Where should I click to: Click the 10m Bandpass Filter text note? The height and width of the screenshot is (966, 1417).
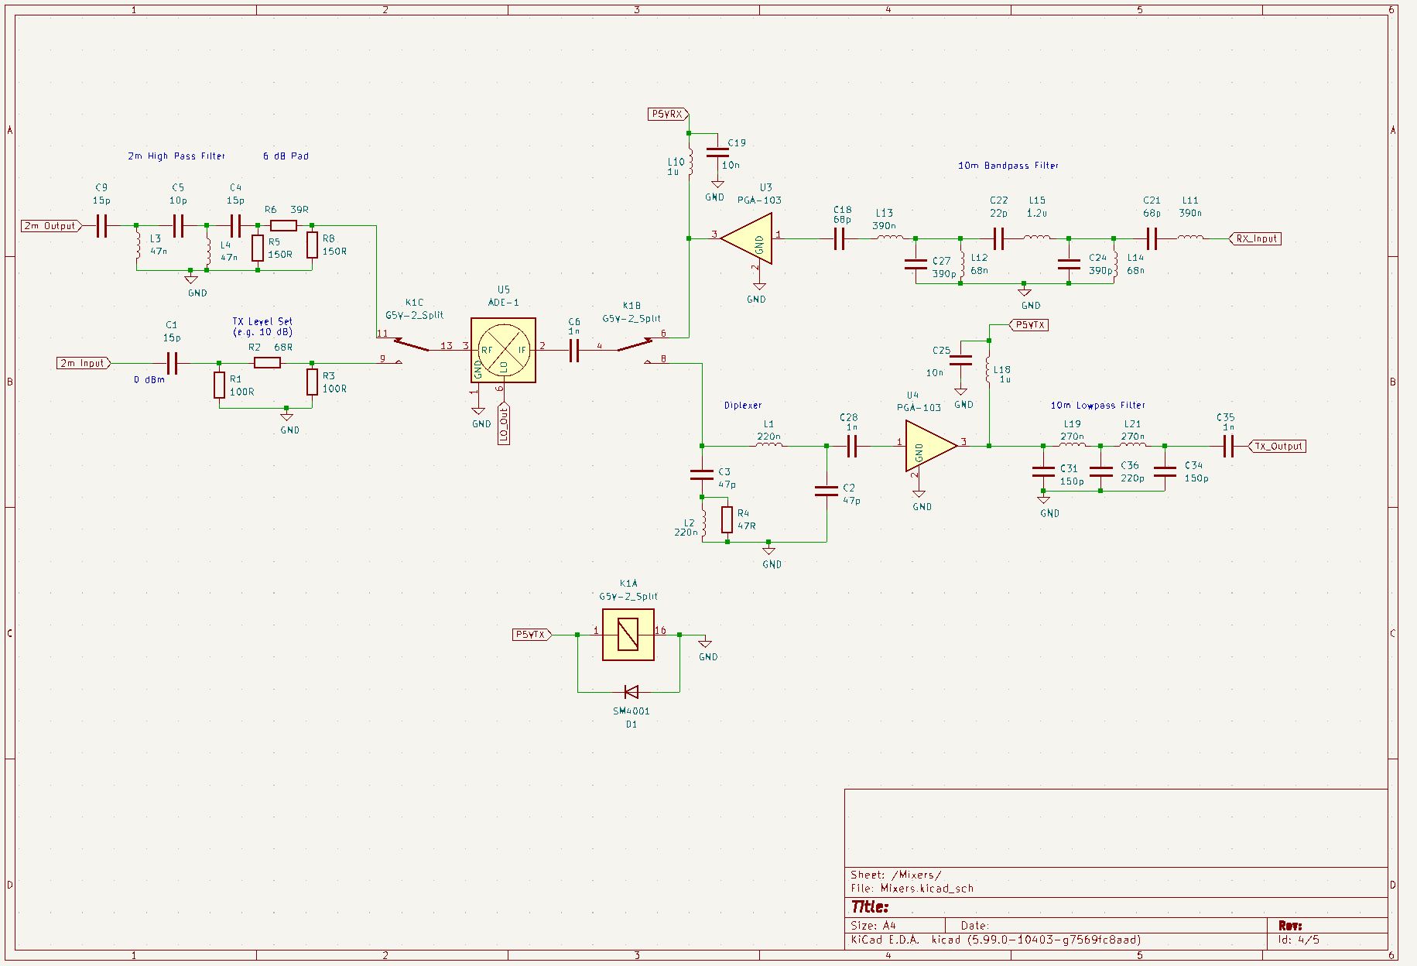click(1008, 165)
